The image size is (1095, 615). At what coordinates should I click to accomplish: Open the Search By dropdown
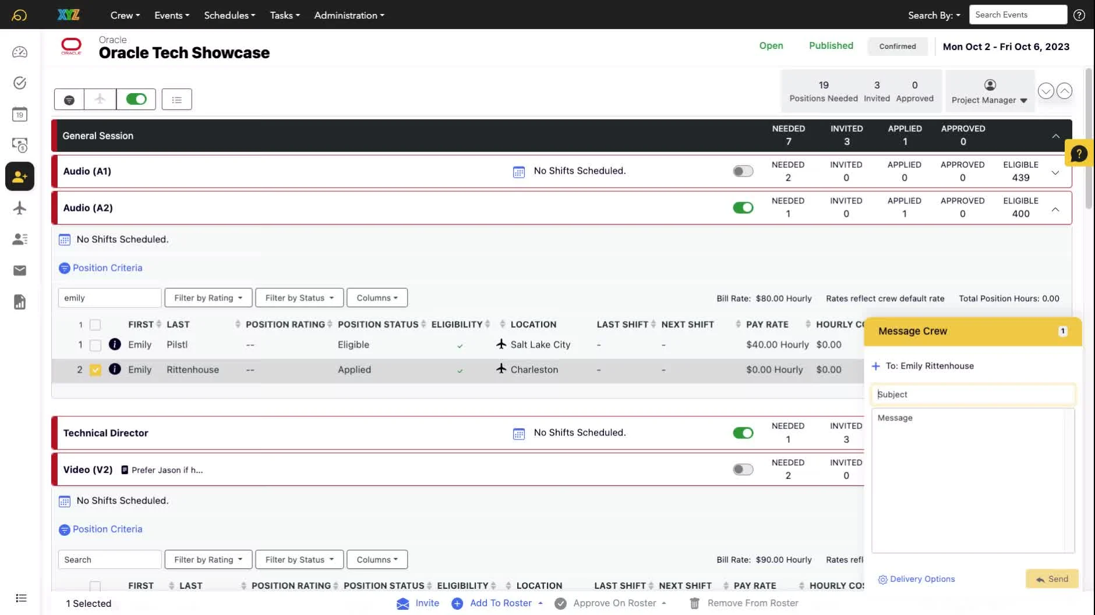[934, 15]
